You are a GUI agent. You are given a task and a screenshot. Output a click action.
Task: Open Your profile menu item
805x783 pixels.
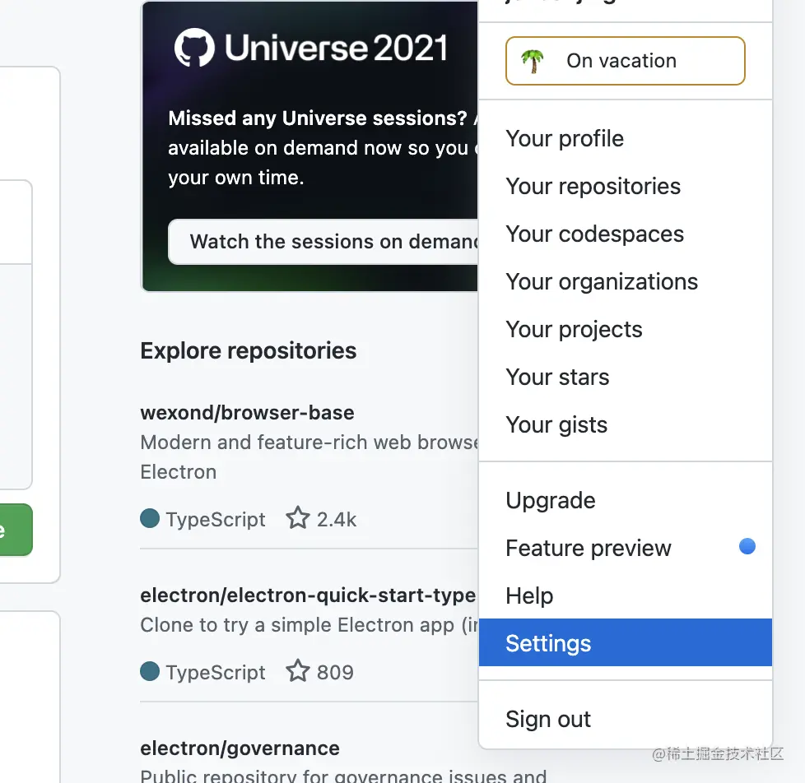pos(565,138)
